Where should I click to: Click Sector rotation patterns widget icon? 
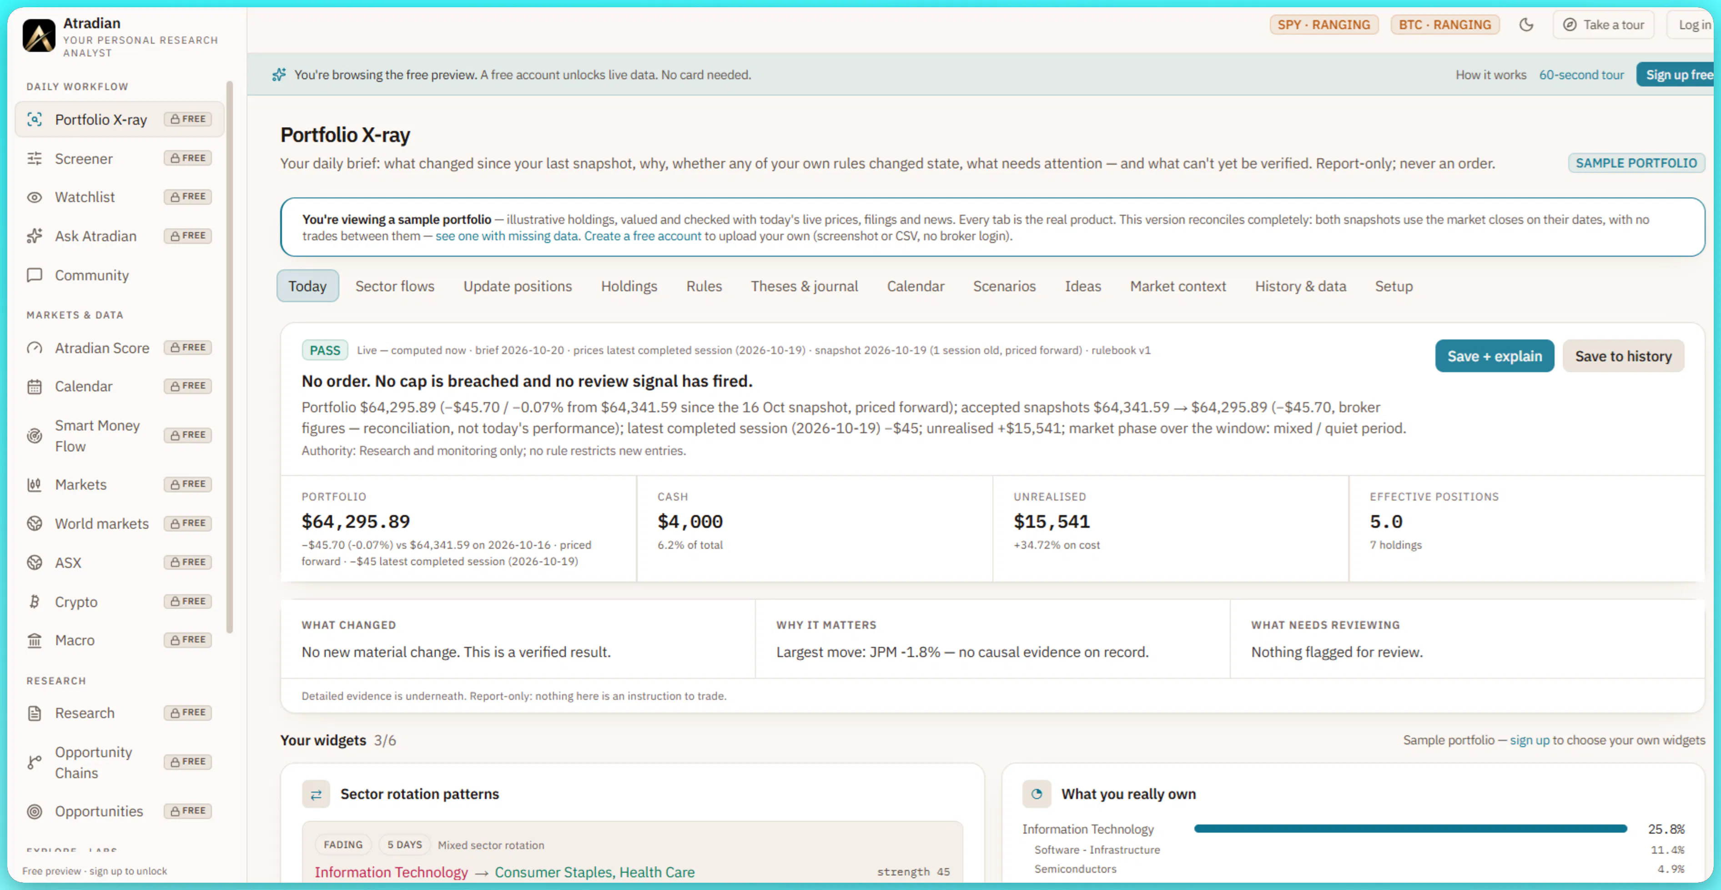coord(316,794)
